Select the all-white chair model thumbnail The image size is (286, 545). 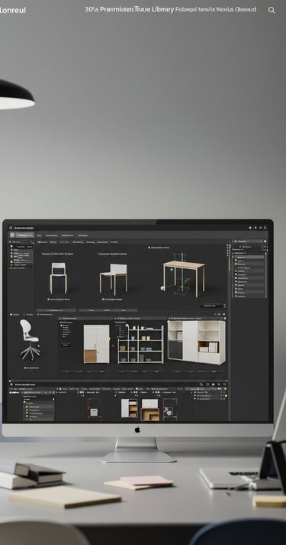pyautogui.click(x=58, y=278)
